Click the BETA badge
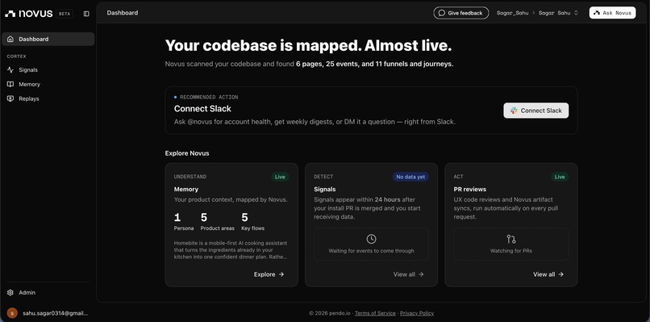The image size is (650, 322). click(65, 14)
